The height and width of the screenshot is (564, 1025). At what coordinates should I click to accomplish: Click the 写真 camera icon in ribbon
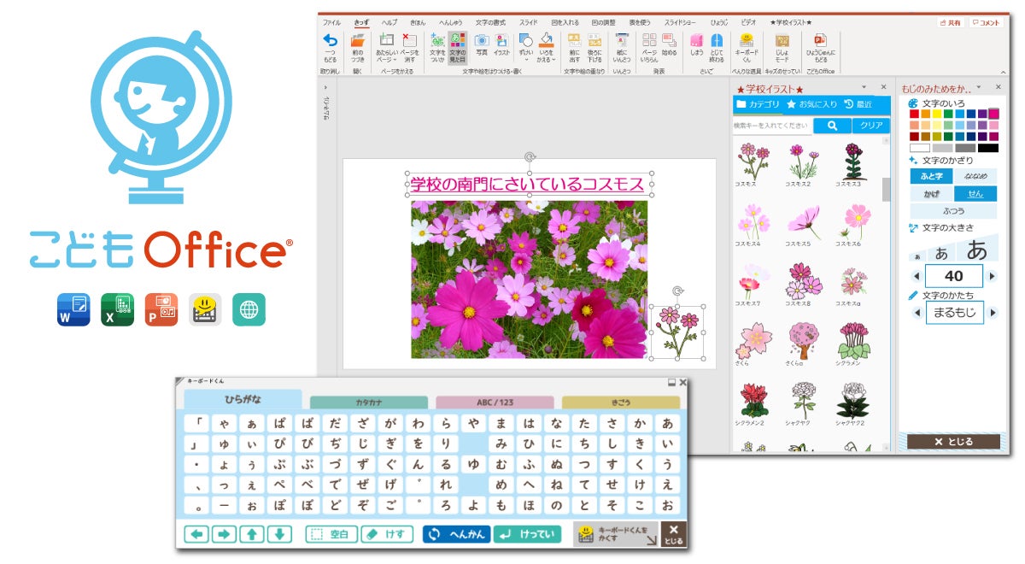(482, 42)
